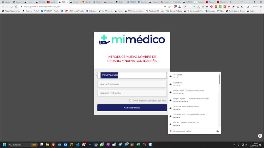Reload the page with the refresh icon
The width and height of the screenshot is (264, 148).
pos(12,6)
